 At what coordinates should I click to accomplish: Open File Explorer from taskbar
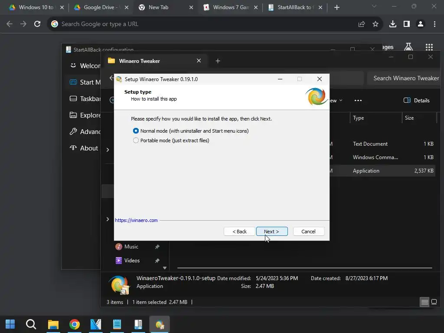pyautogui.click(x=53, y=324)
